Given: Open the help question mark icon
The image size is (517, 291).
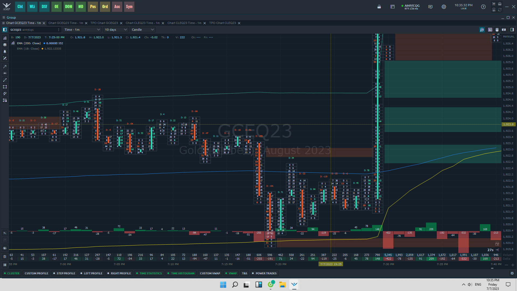Looking at the screenshot, I should (483, 7).
